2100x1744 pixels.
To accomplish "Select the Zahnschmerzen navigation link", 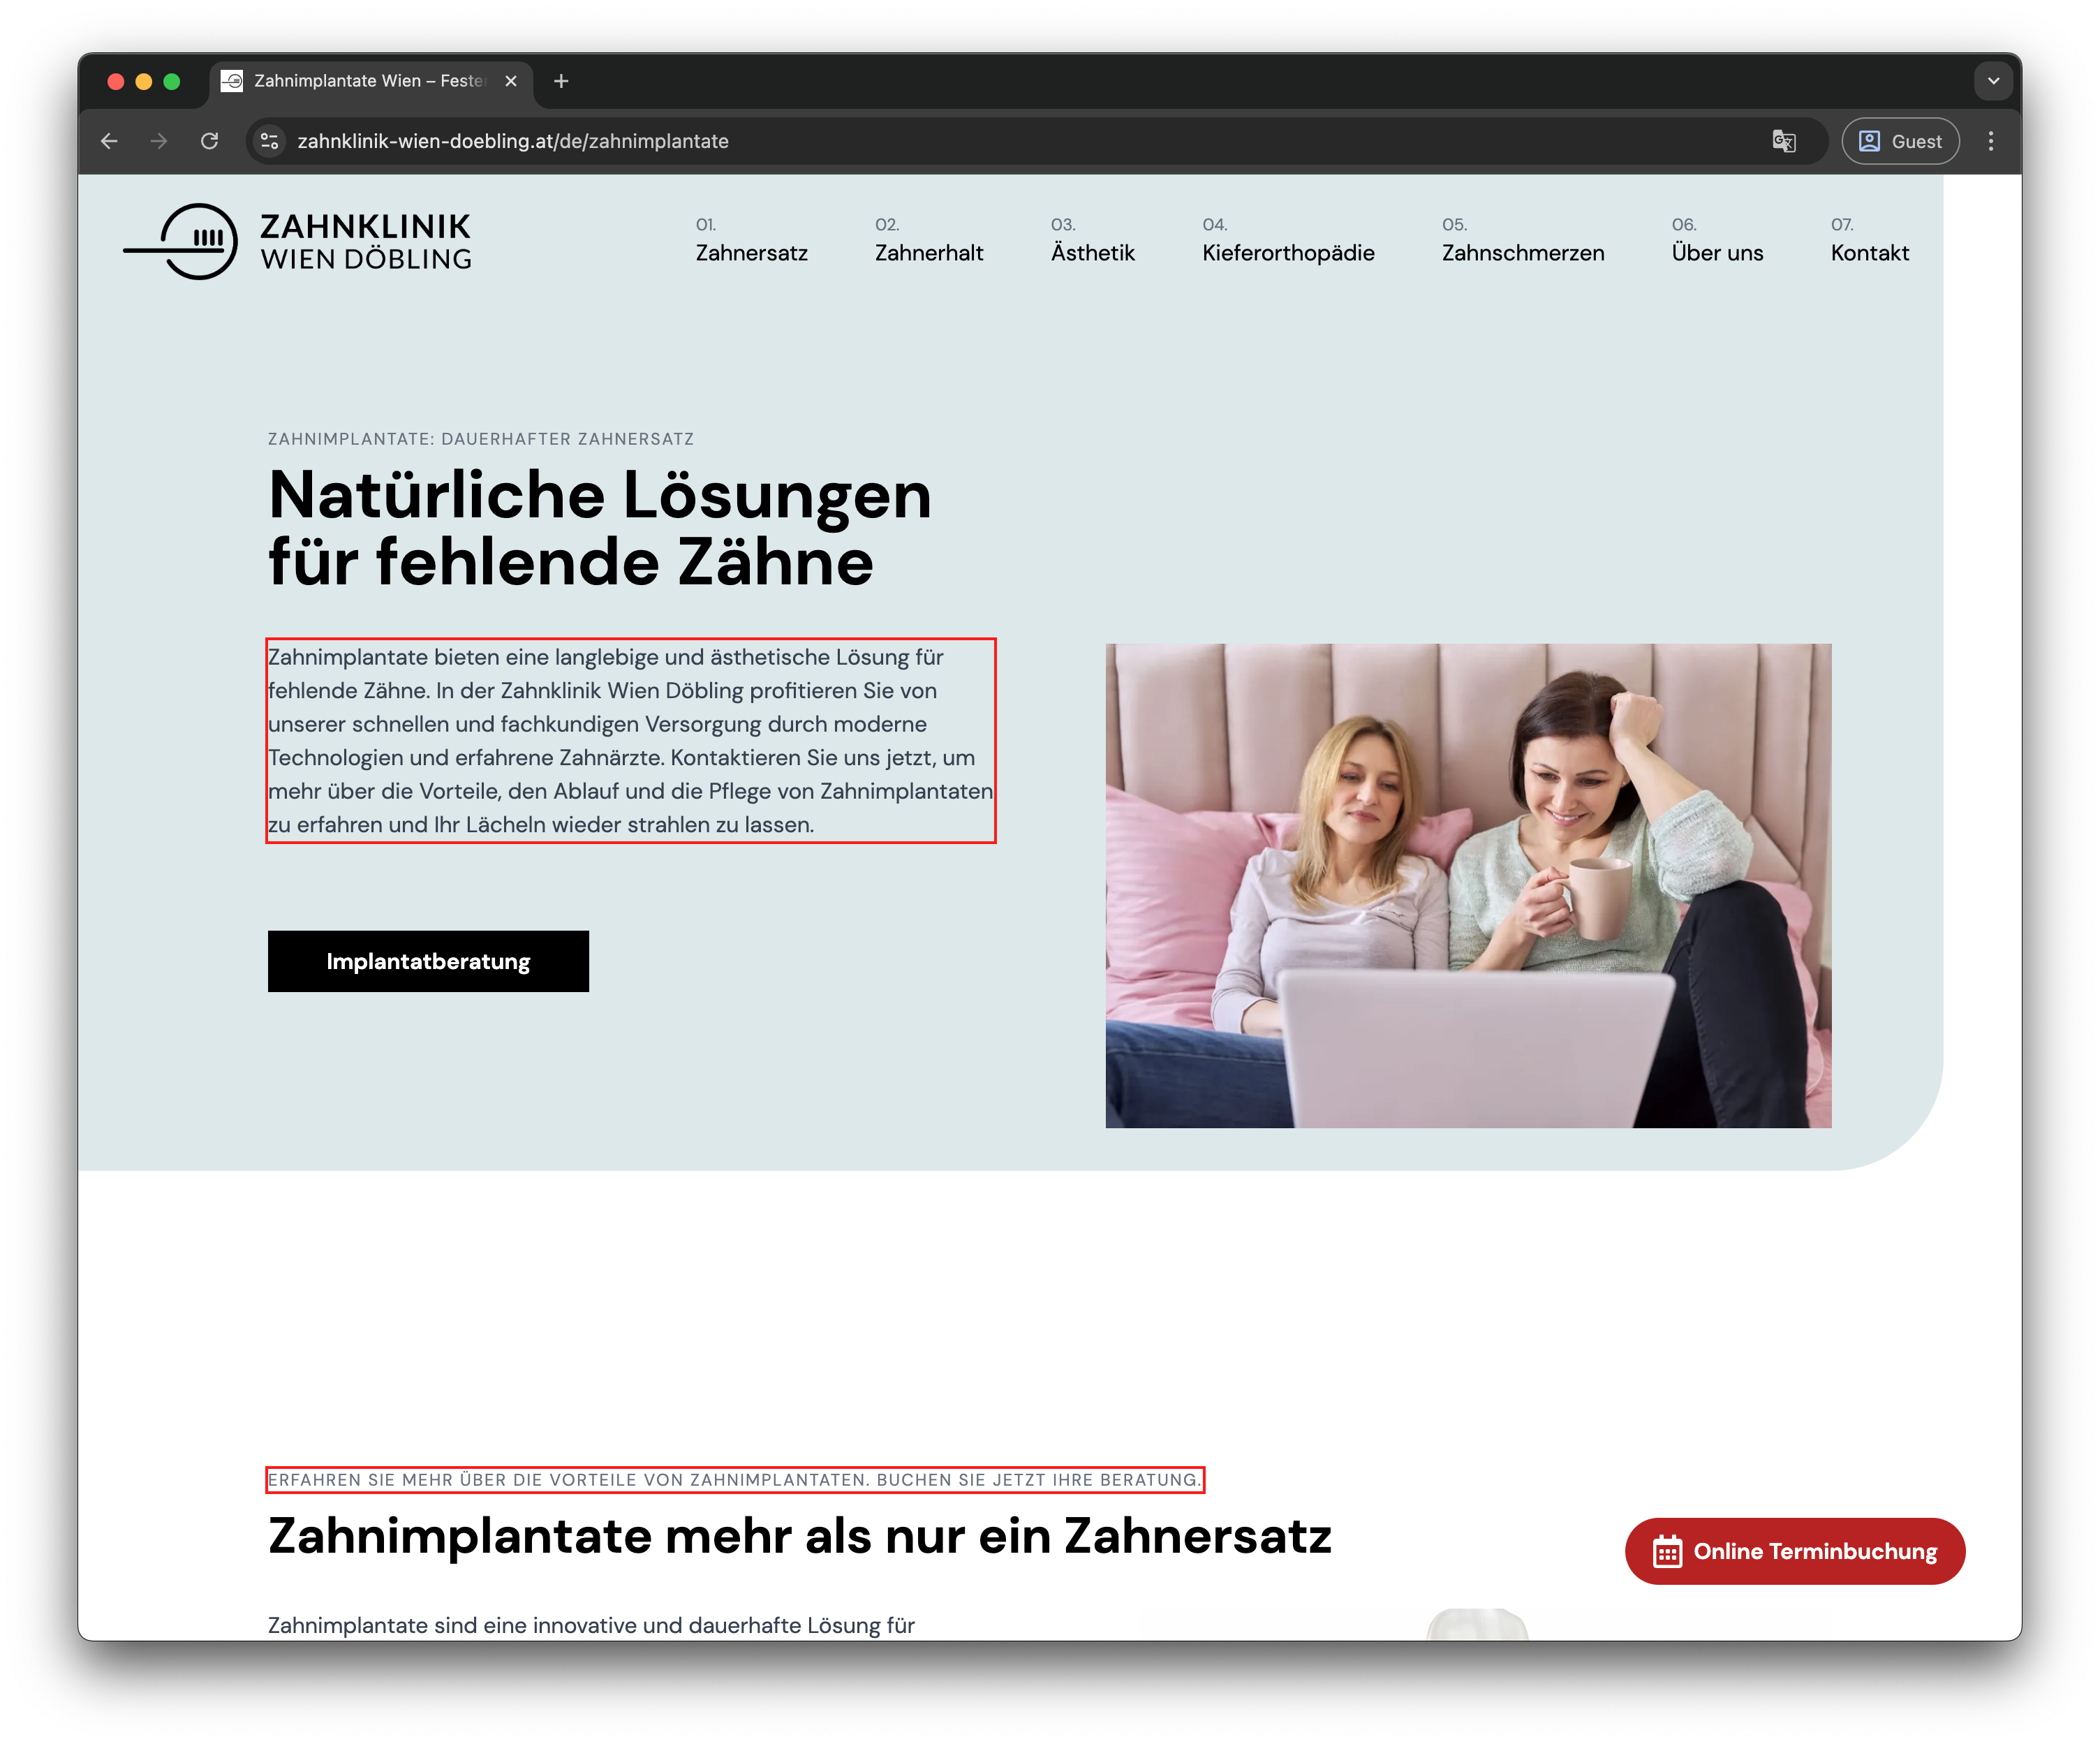I will [x=1523, y=253].
